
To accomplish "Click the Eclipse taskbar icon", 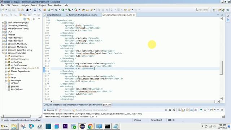I will pos(82,126).
